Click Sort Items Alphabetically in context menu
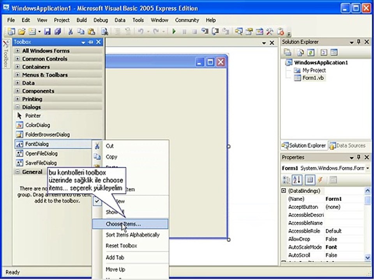This screenshot has height=280, width=374. pos(131,235)
